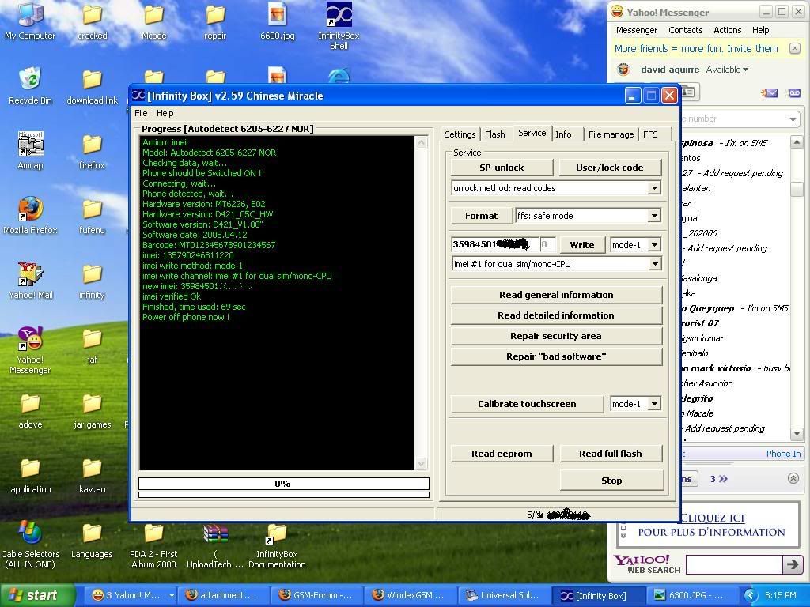
Task: Open the Yahoo! Mail desktop icon
Action: 30,274
